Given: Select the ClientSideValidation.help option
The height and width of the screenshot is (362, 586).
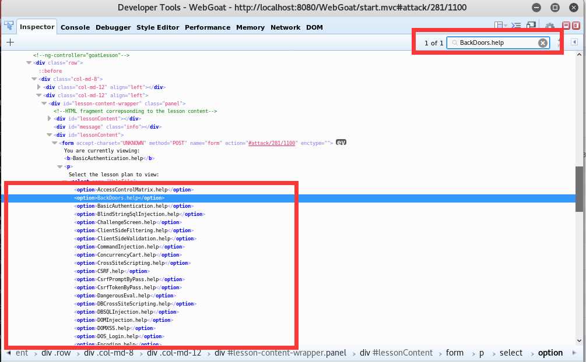Looking at the screenshot, I should click(135, 239).
